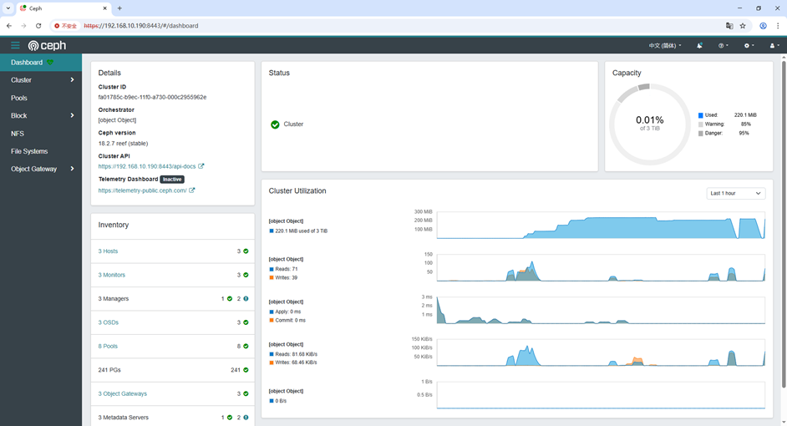Screen dimensions: 787x426
Task: Click the browser translate page icon
Action: click(729, 26)
